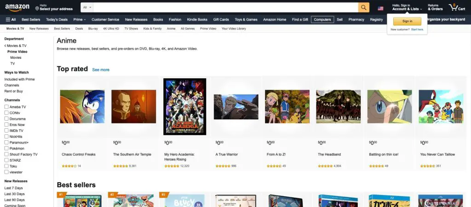
Task: Click the #3 best seller badge
Action: (x=163, y=195)
